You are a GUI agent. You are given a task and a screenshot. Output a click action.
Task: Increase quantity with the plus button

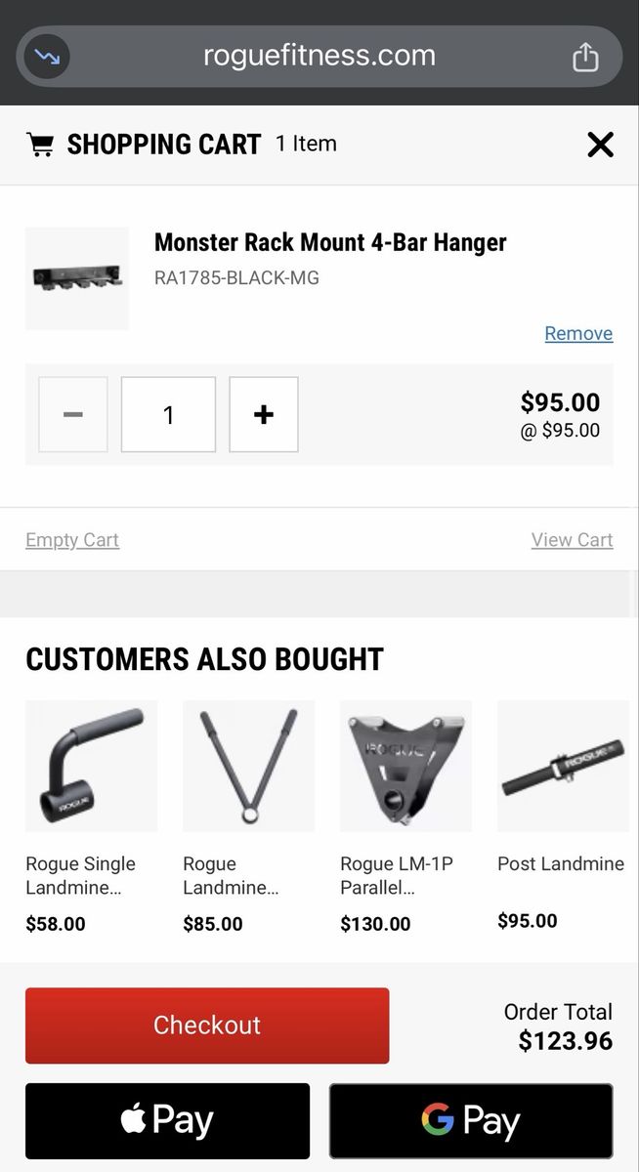pos(264,414)
